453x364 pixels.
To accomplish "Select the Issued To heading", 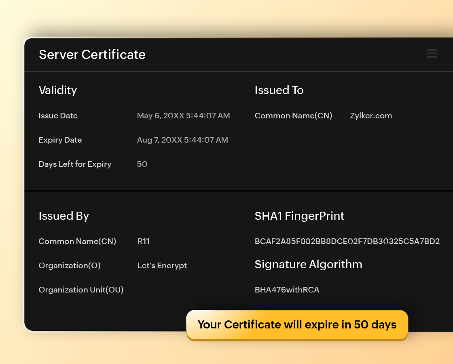I will coord(279,90).
